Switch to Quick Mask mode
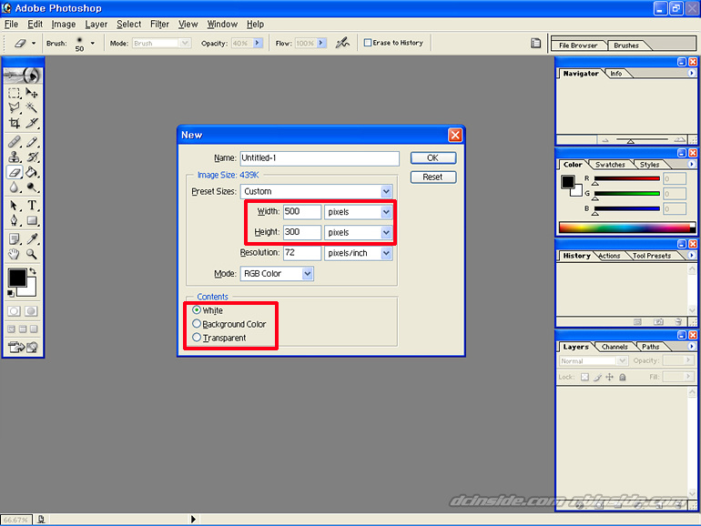The image size is (701, 526). tap(31, 311)
